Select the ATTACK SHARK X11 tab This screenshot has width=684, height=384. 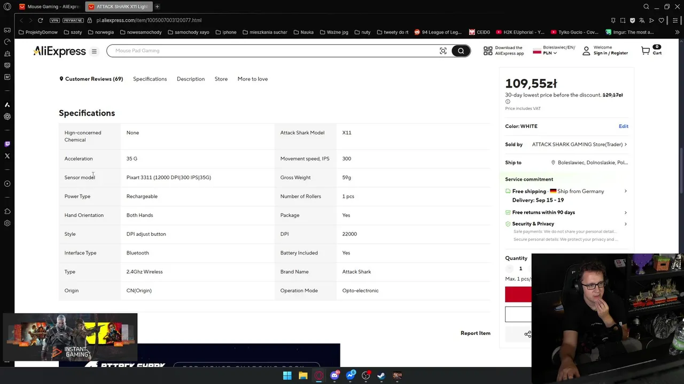tap(118, 6)
